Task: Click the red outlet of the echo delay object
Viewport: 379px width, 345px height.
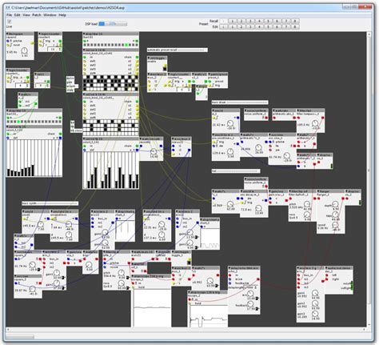Action: (258, 279)
